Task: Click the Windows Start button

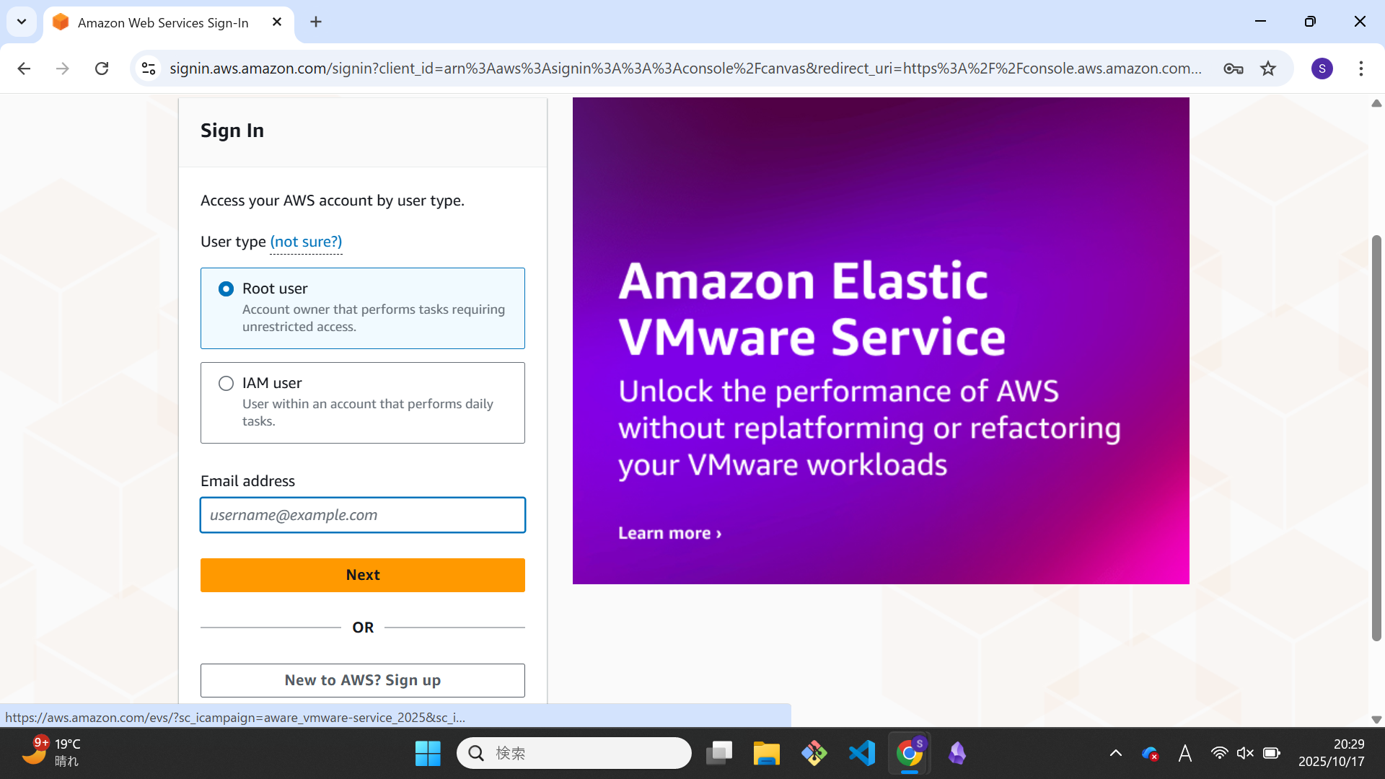Action: coord(428,753)
